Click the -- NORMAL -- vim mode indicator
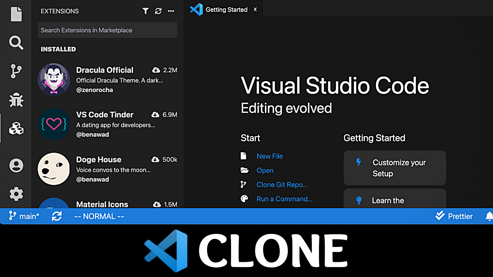493x277 pixels. point(99,216)
